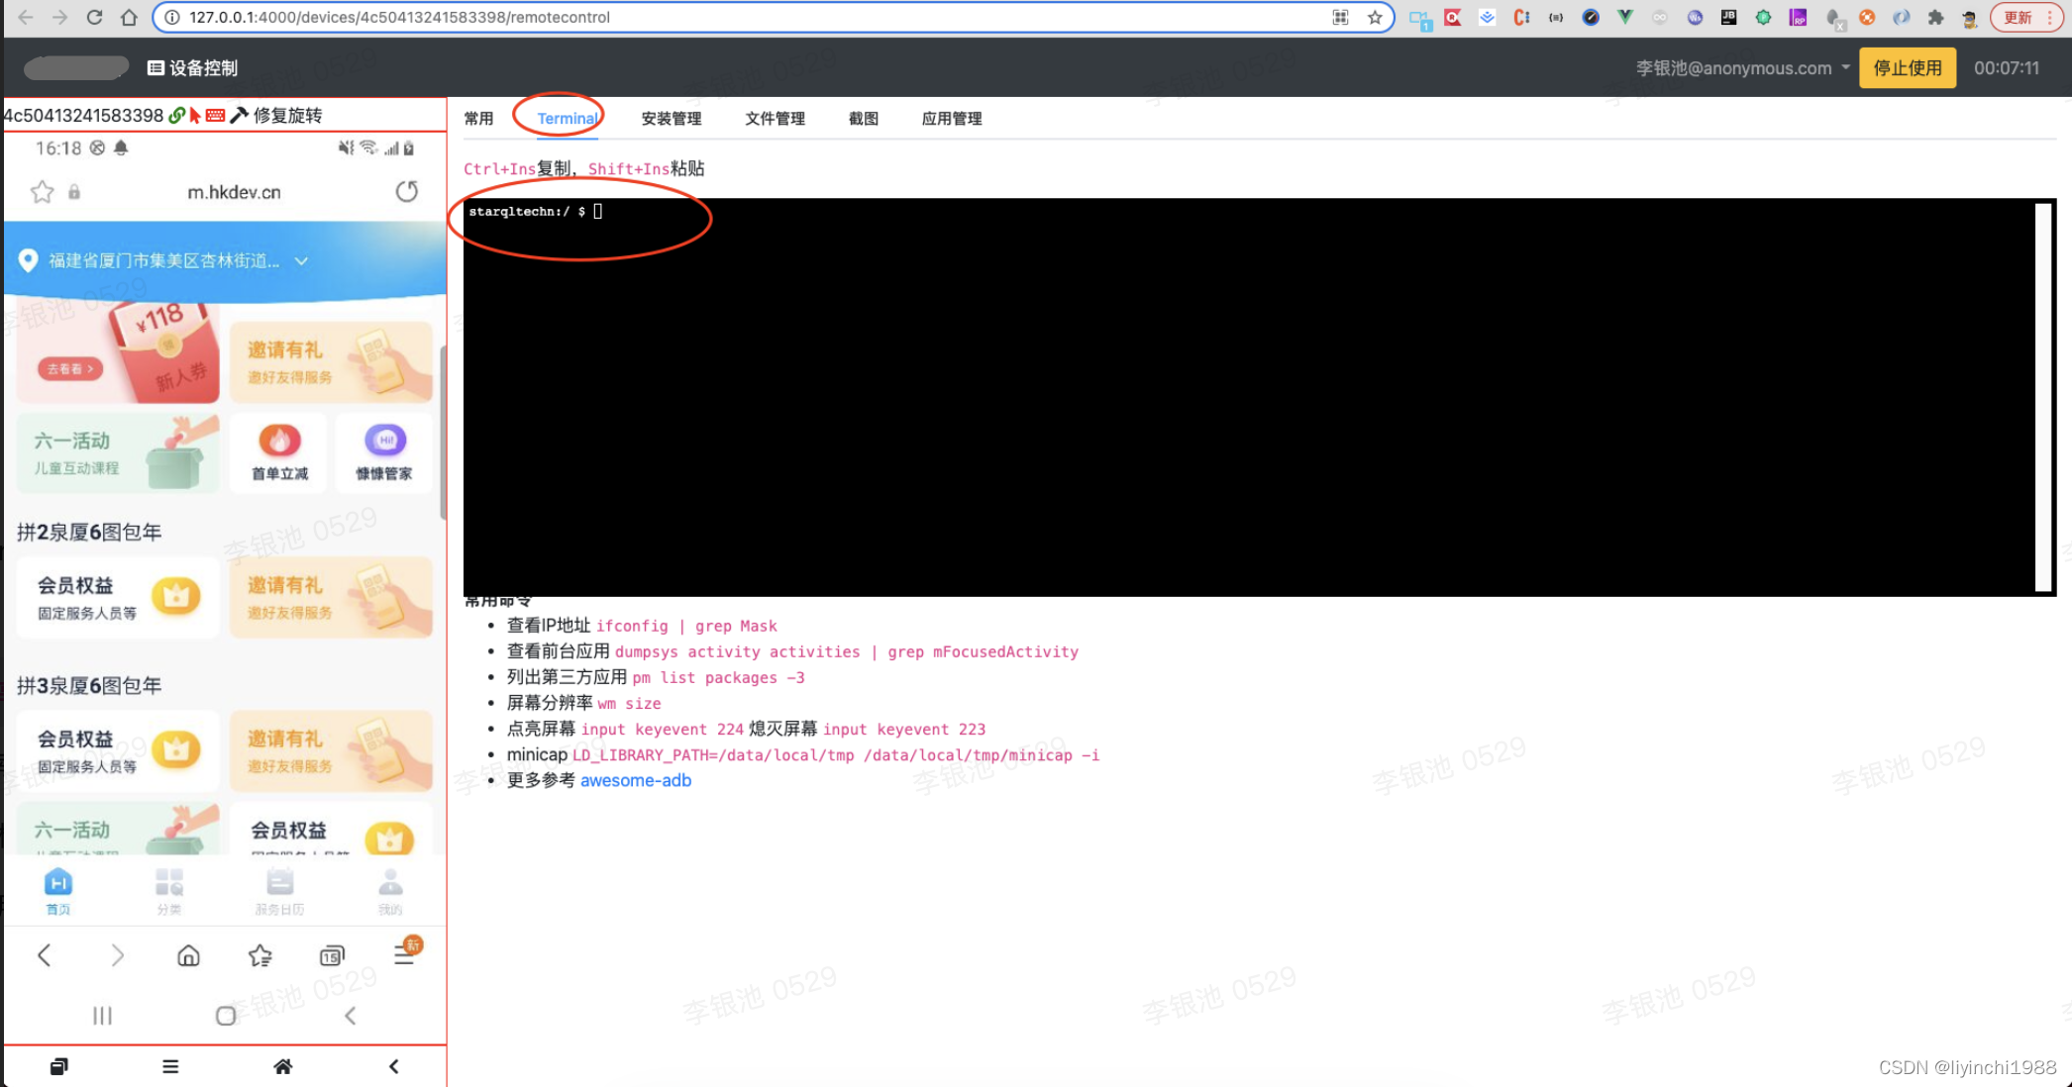
Task: Click the menu icon under device screen
Action: [170, 1066]
